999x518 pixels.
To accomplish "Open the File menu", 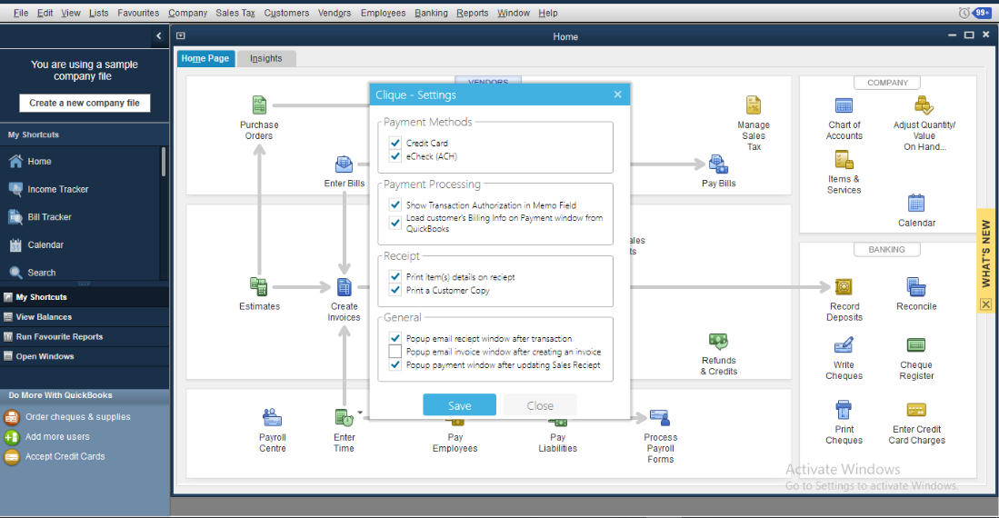I will (x=21, y=13).
